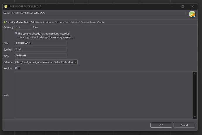The width and height of the screenshot is (202, 135).
Task: Click the Cancel button
Action: (x=184, y=125)
